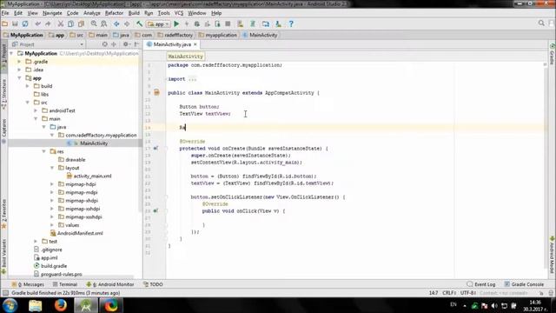Click the Project panel settings gear
The height and width of the screenshot is (313, 556).
pos(125,44)
